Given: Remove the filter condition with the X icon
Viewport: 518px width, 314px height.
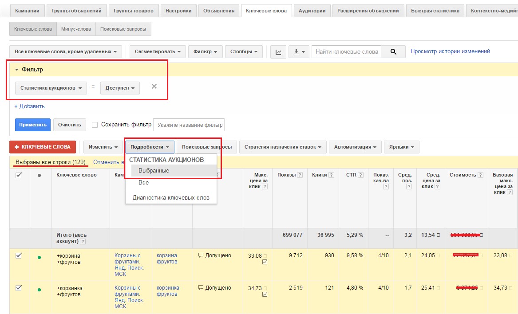Looking at the screenshot, I should click(x=154, y=86).
